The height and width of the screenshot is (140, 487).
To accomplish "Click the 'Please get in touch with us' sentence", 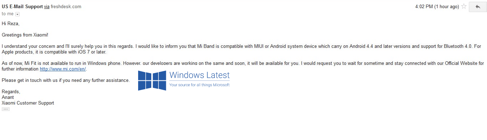I will click(66, 80).
